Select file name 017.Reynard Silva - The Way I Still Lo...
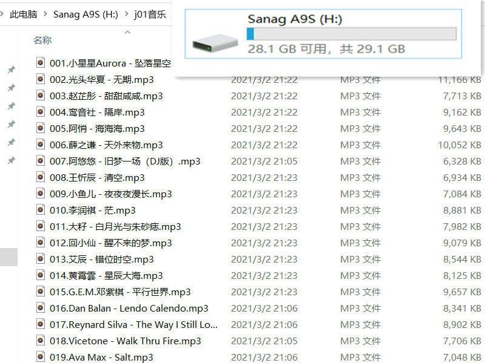485x363 pixels. [133, 325]
